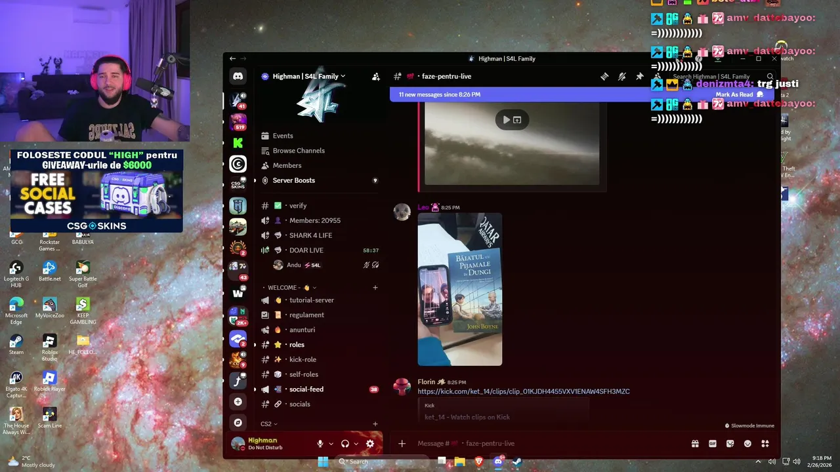
Task: Open Windows Start button on taskbar
Action: (x=323, y=462)
